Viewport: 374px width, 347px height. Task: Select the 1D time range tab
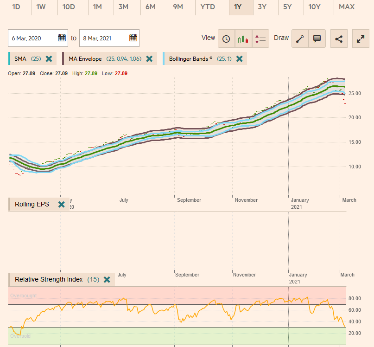pos(16,7)
